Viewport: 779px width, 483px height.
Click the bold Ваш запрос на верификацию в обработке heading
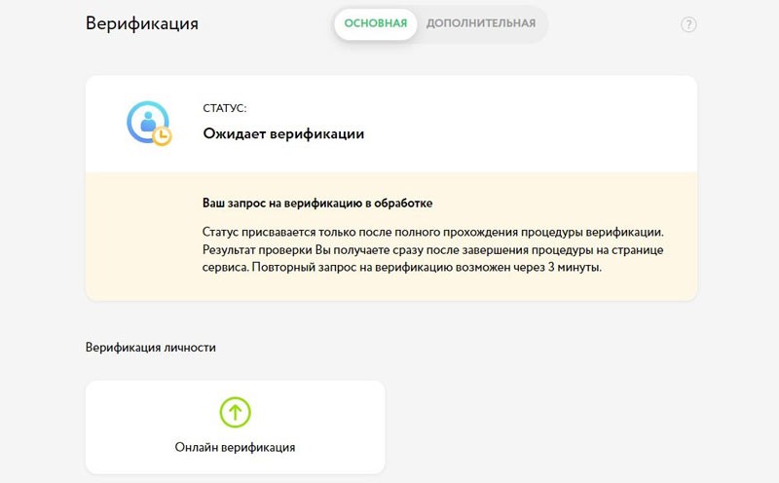click(x=317, y=204)
